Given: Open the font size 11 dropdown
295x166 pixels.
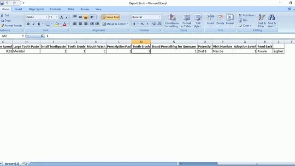Looking at the screenshot, I should point(57,17).
